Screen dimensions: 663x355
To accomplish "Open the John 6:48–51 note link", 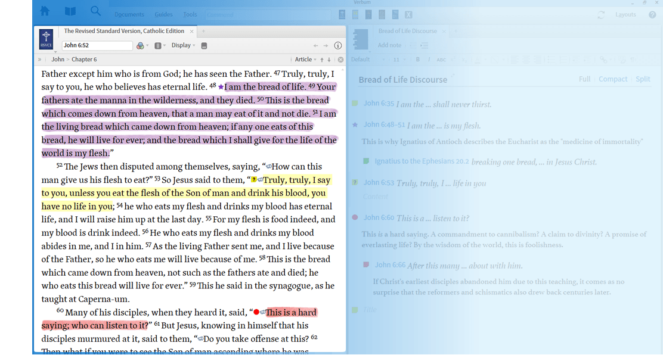I will click(384, 124).
